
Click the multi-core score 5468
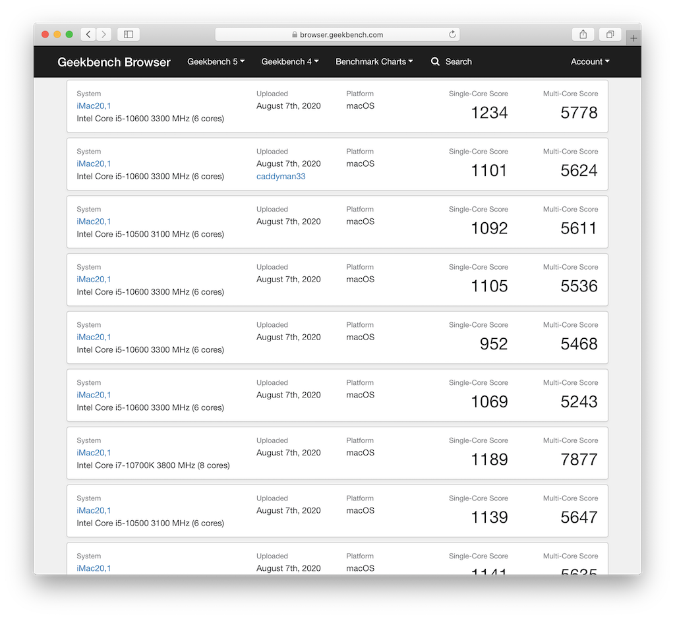coord(579,344)
